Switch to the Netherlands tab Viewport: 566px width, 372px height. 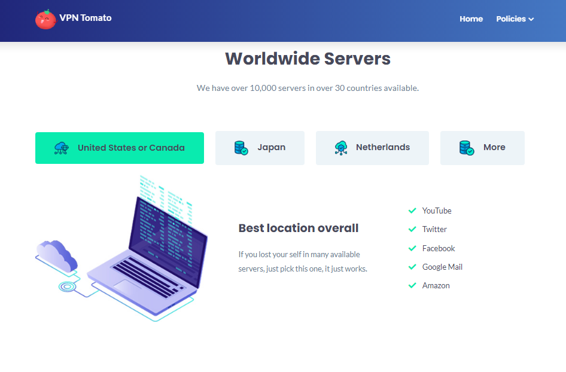(x=372, y=148)
